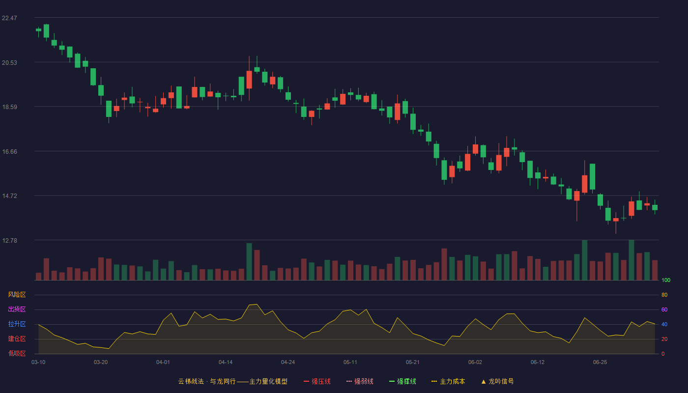Click the 龙吟信号 triangle legend icon
This screenshot has height=393, width=688.
tap(483, 381)
